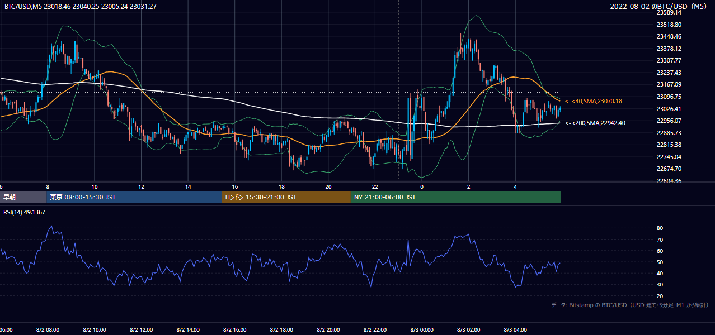
Task: Click the 8/3 00:00 date label
Action: click(x=422, y=330)
